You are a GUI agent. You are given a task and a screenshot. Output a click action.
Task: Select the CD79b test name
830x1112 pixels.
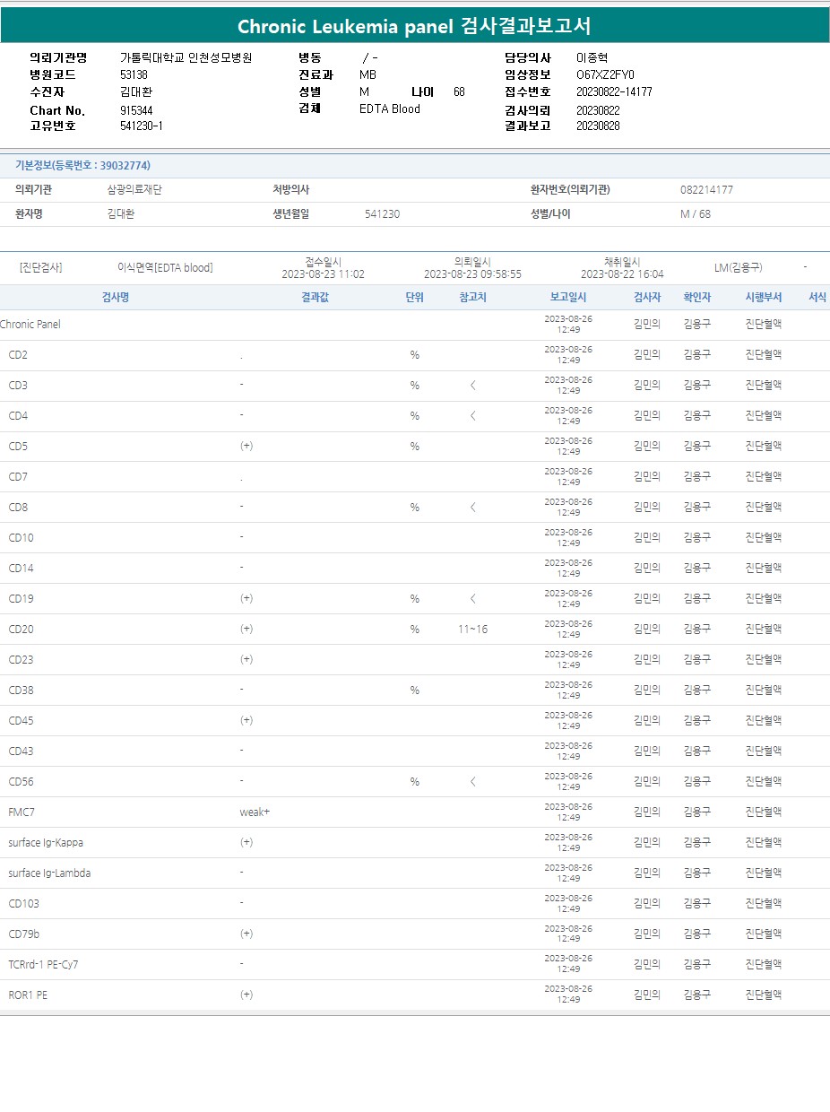[24, 934]
